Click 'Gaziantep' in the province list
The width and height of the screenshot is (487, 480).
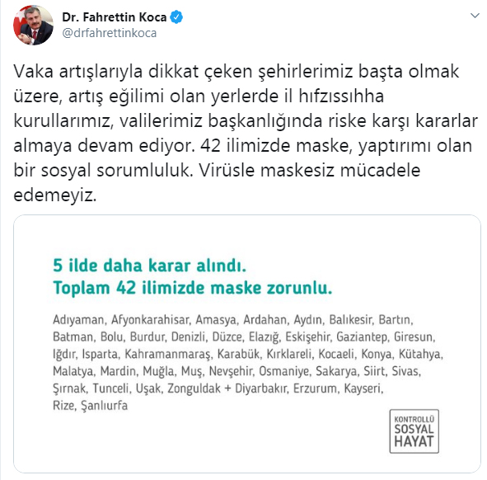point(363,337)
